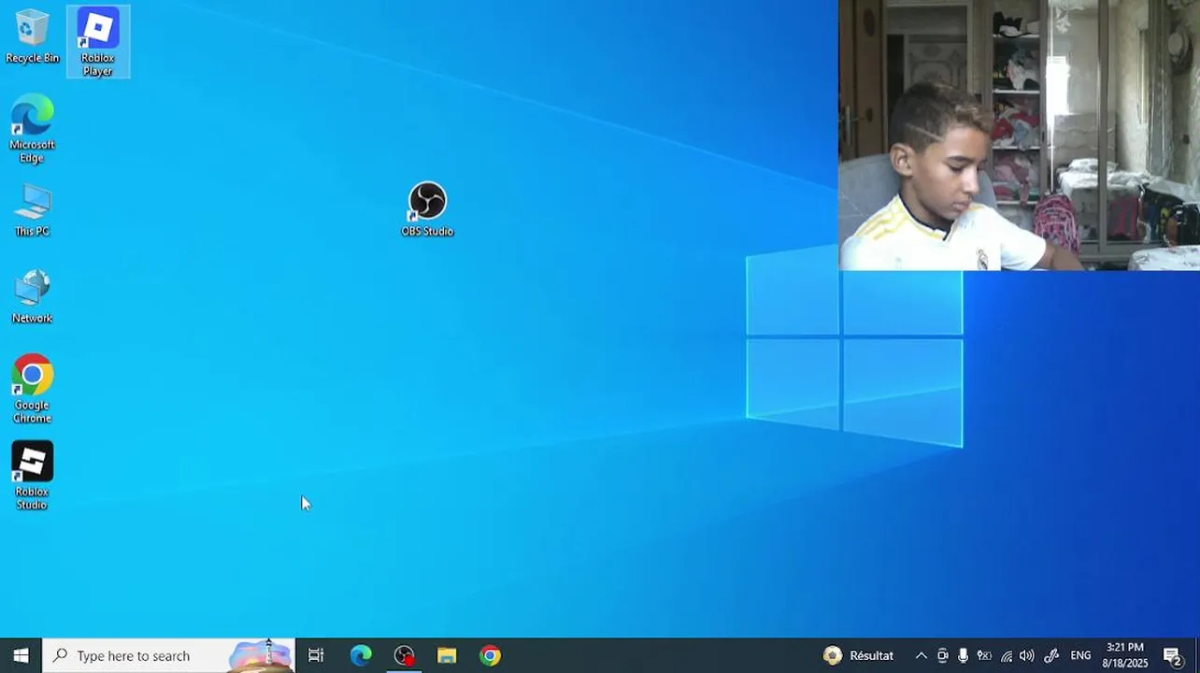Open the Résultat news widget
The height and width of the screenshot is (673, 1200).
tap(858, 655)
